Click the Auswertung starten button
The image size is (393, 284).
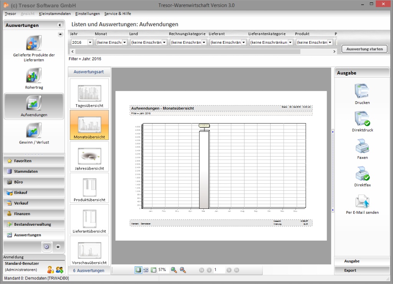pos(364,49)
